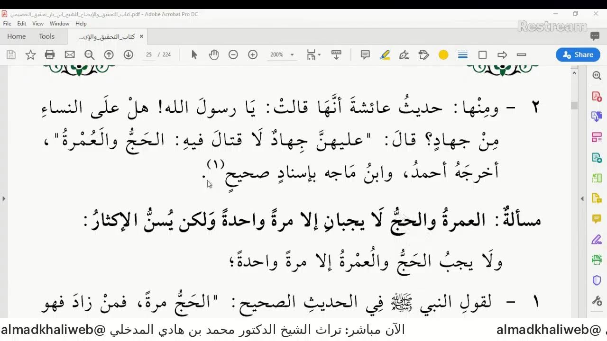Go to previous page arrow
The width and height of the screenshot is (607, 341).
[x=109, y=55]
